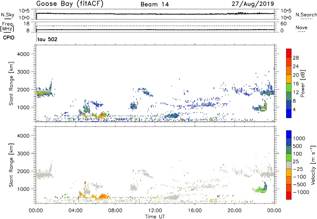Image resolution: width=317 pixels, height=219 pixels.
Task: Click the "500" value on Velocity color bar
Action: tap(297, 146)
